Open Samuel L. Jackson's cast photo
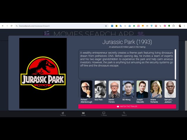The image size is (187, 140). [x=170, y=89]
